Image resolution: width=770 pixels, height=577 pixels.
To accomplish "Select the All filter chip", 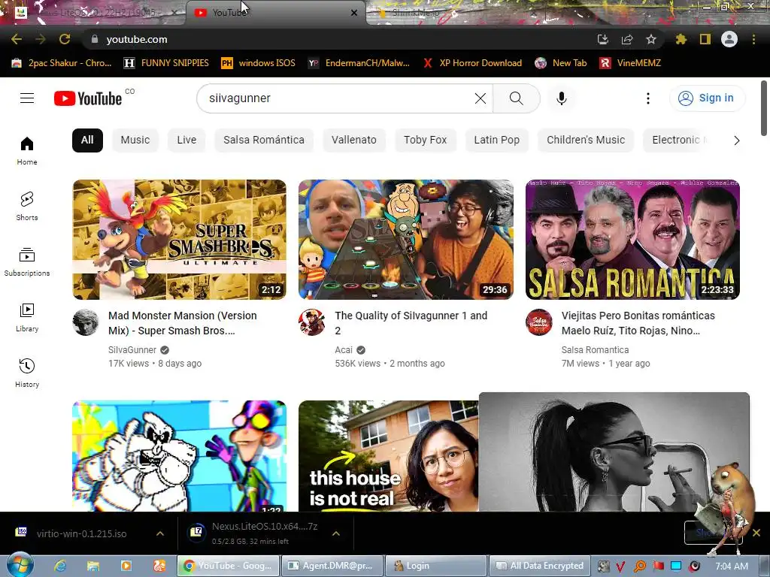I will pos(87,140).
